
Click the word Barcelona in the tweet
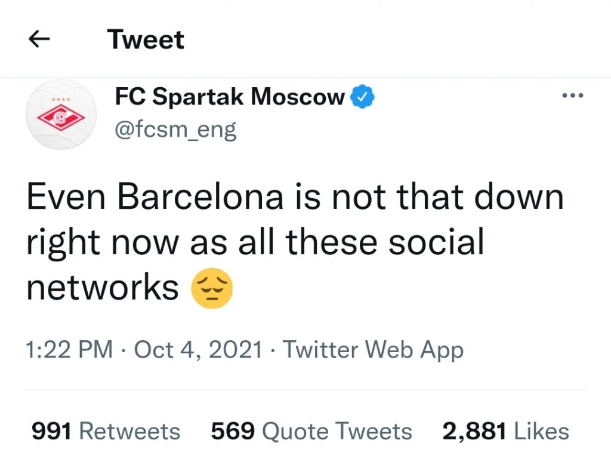click(200, 197)
